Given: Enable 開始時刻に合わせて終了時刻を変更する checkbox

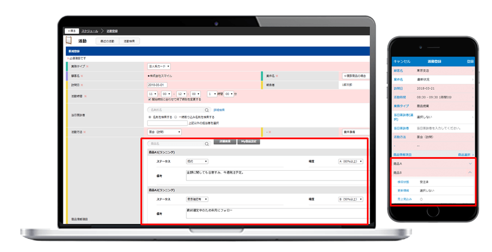Looking at the screenshot, I should point(150,98).
